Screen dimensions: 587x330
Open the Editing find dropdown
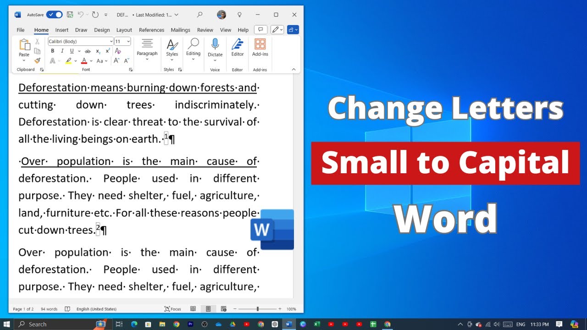pos(193,49)
